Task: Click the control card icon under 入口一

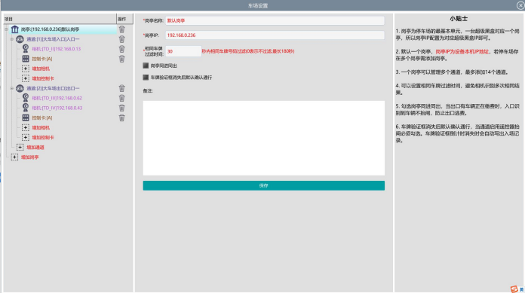Action: [x=26, y=59]
